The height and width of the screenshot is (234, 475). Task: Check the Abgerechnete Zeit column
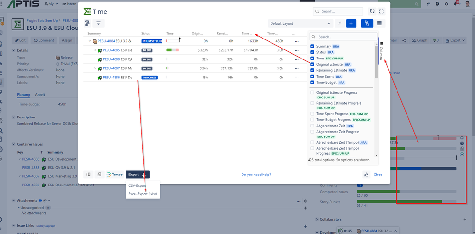pyautogui.click(x=312, y=126)
